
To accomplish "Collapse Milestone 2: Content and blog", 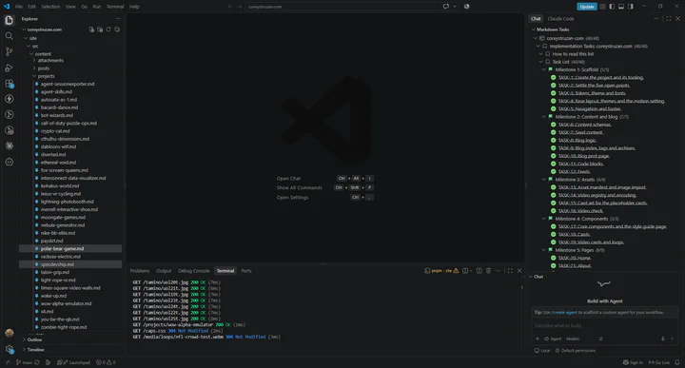I will (544, 117).
